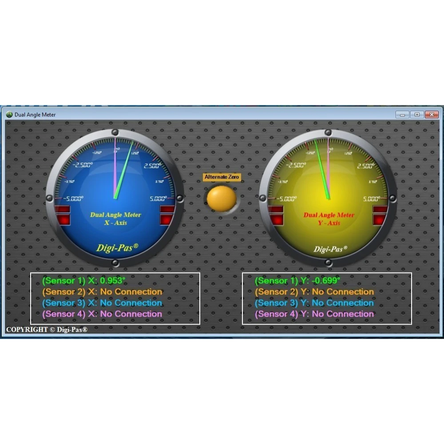Click the green needle on the Y-Axis gauge
This screenshot has height=444, width=444.
click(322, 170)
